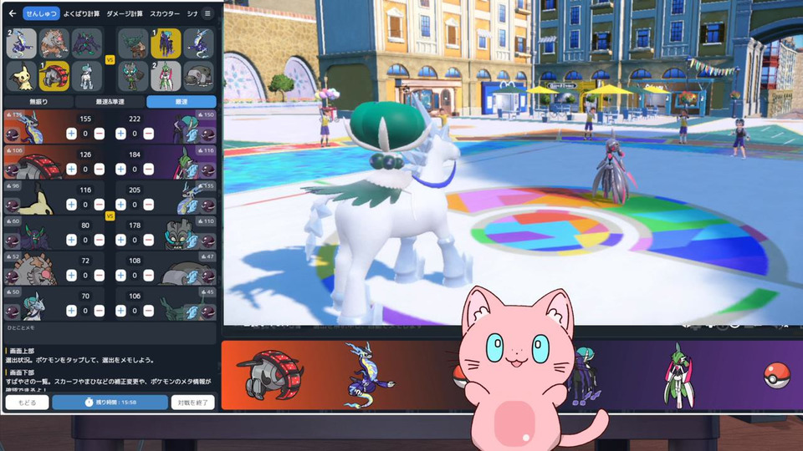Image resolution: width=803 pixels, height=451 pixels.
Task: Click blue crystal icon in the 184 speed row
Action: click(192, 170)
